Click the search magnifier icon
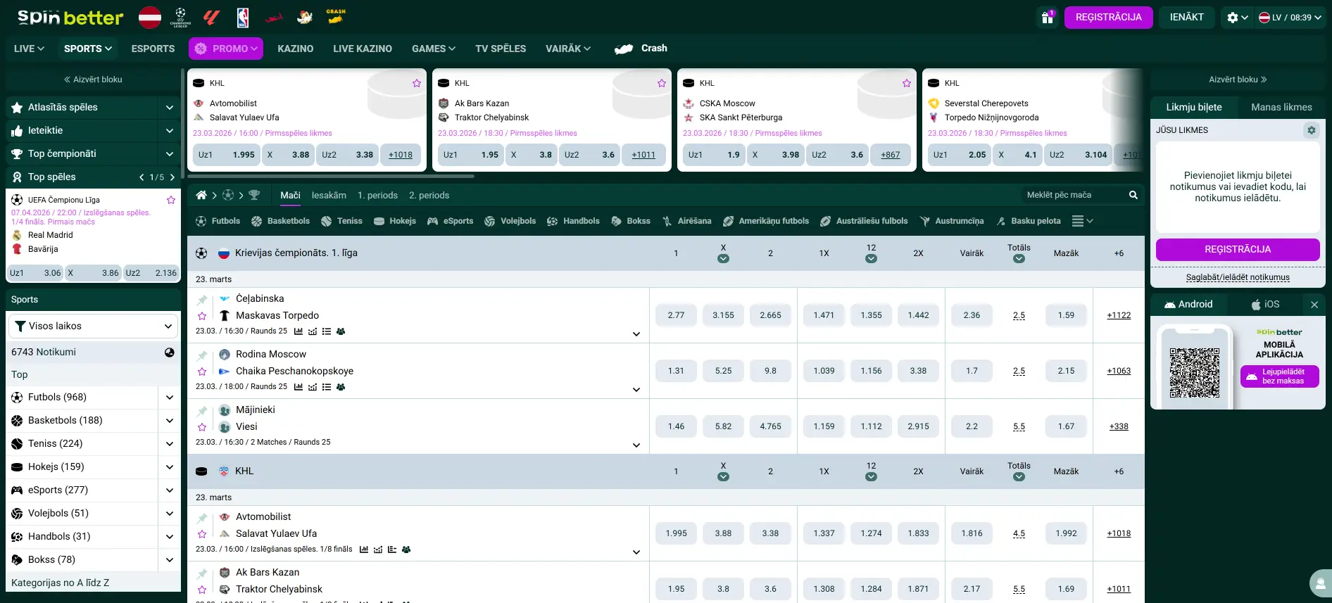1332x603 pixels. 1133,195
